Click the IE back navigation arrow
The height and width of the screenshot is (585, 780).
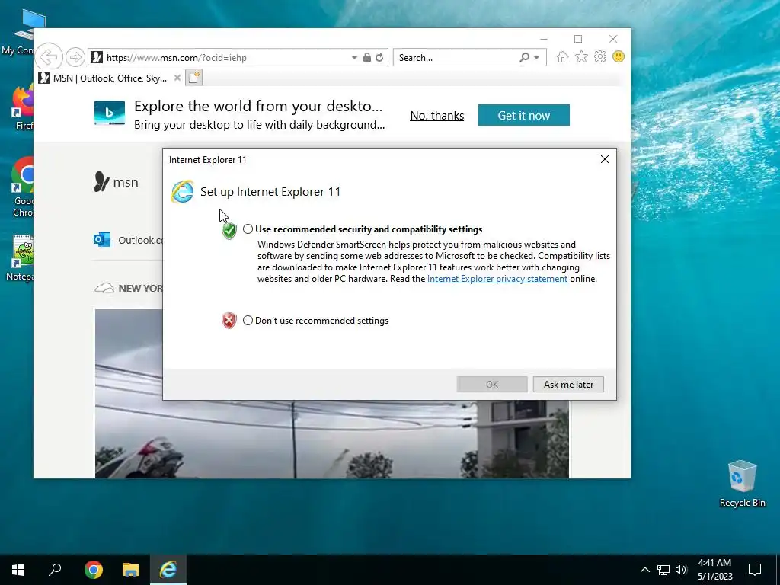pos(49,57)
